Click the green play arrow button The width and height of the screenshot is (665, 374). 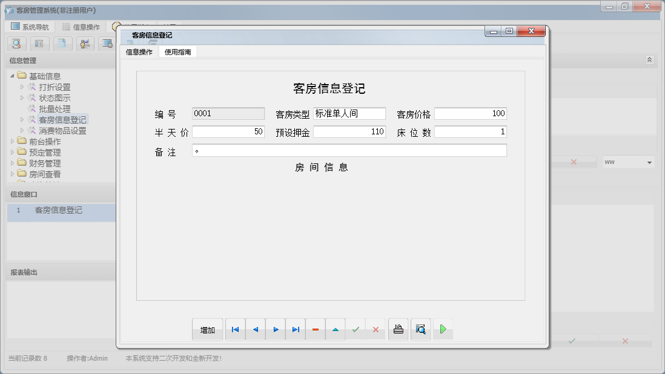click(443, 330)
